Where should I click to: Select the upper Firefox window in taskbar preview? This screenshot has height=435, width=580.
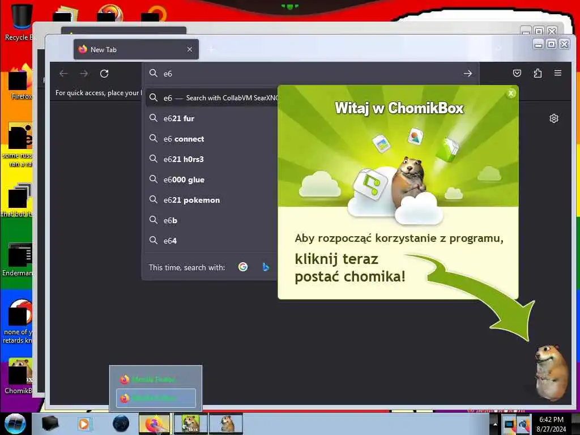(156, 379)
